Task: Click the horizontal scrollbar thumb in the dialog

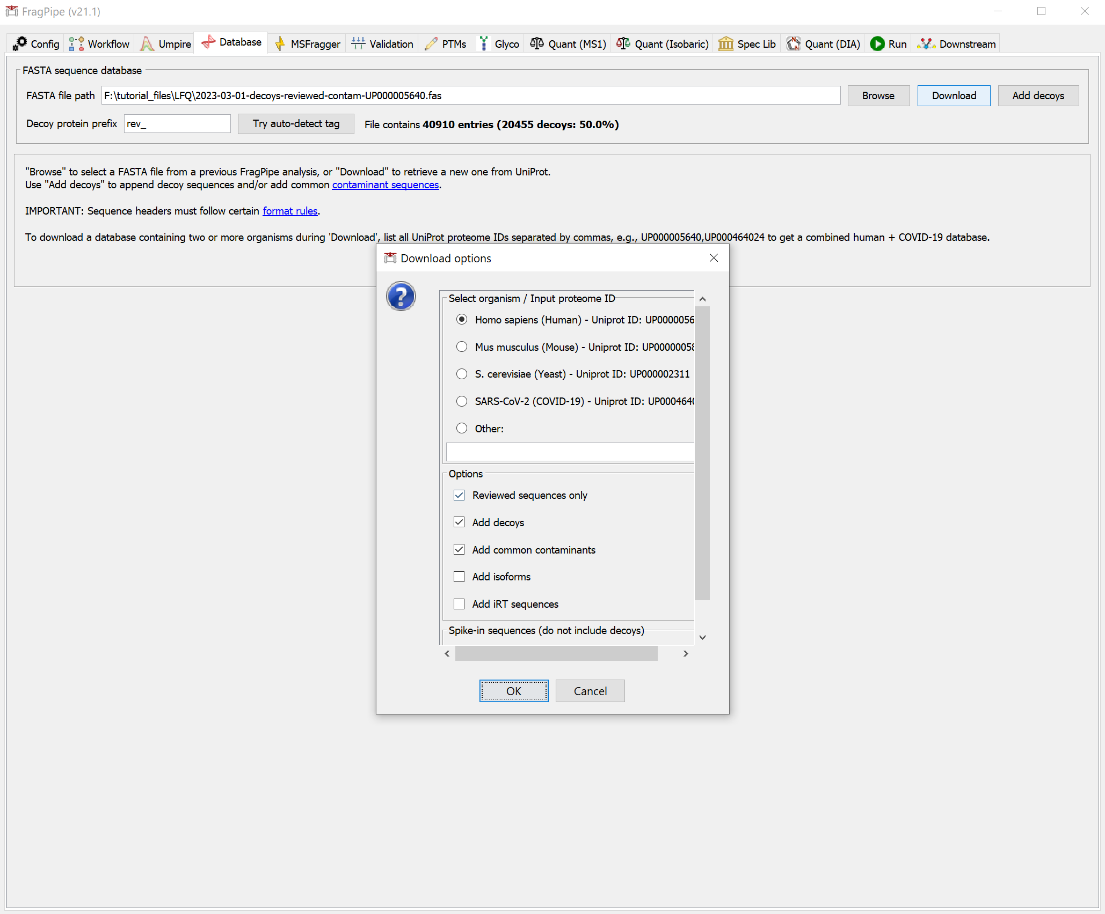Action: pyautogui.click(x=556, y=653)
